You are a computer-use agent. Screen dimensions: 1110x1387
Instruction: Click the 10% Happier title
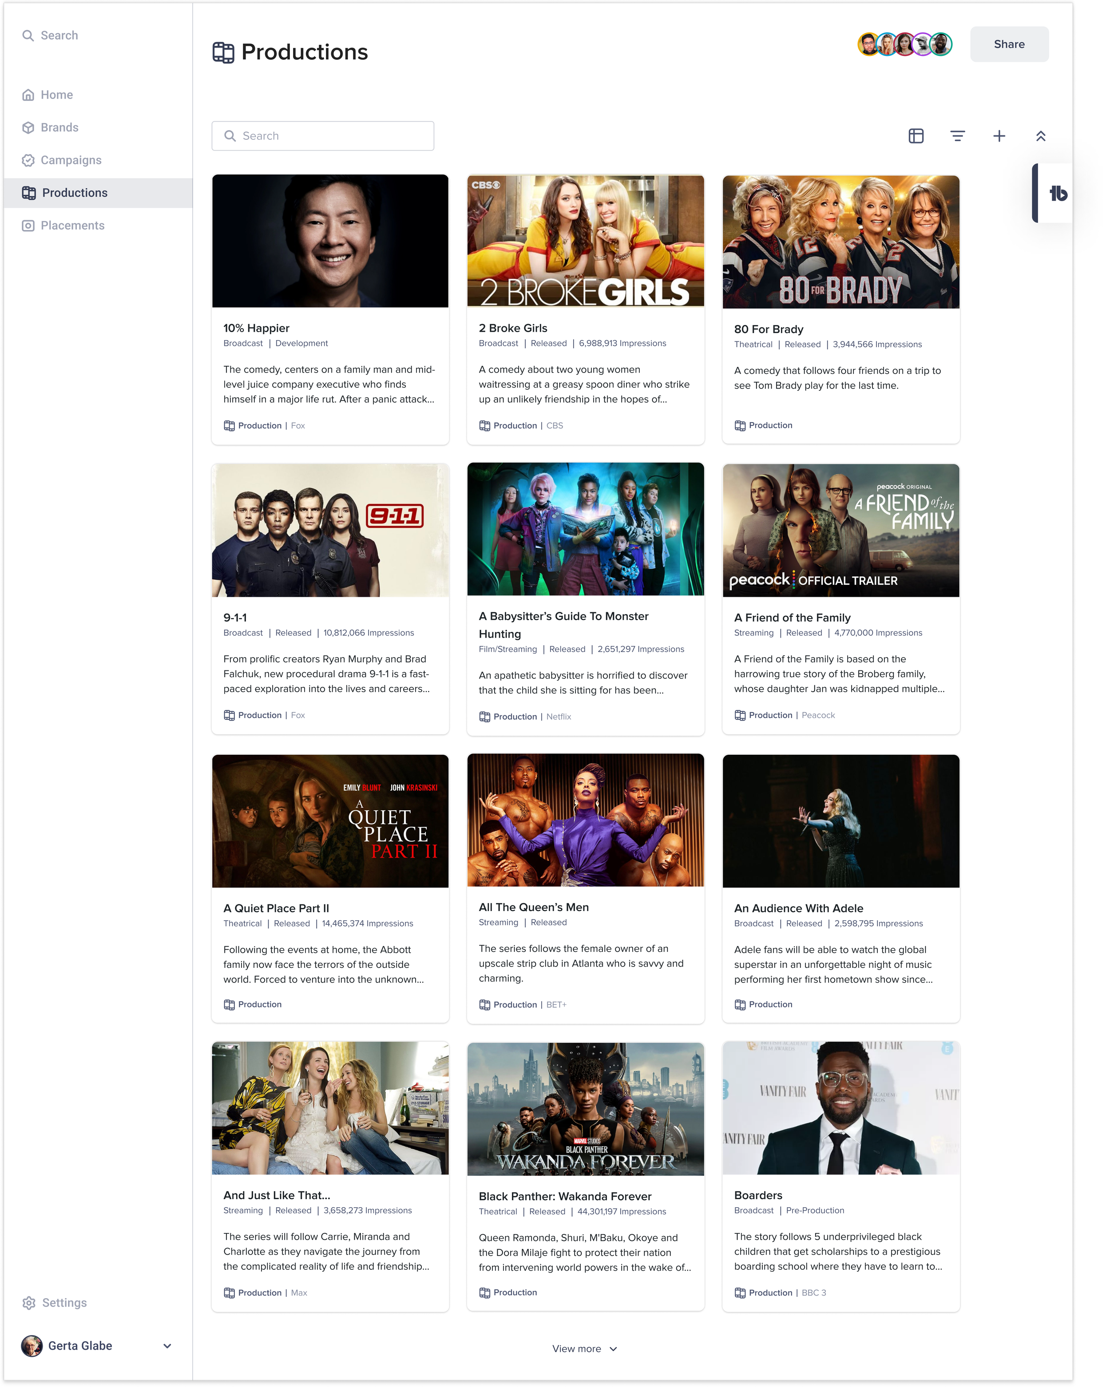click(x=256, y=328)
